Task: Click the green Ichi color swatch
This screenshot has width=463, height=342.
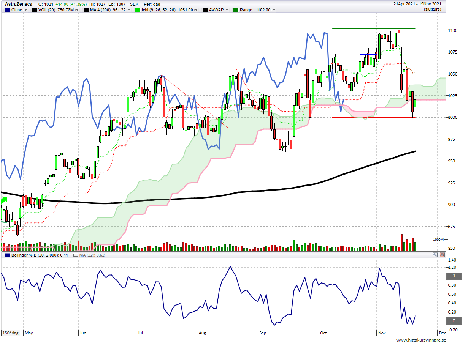Action: [x=138, y=10]
